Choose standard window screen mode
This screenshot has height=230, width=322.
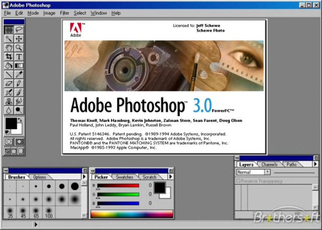(8, 151)
